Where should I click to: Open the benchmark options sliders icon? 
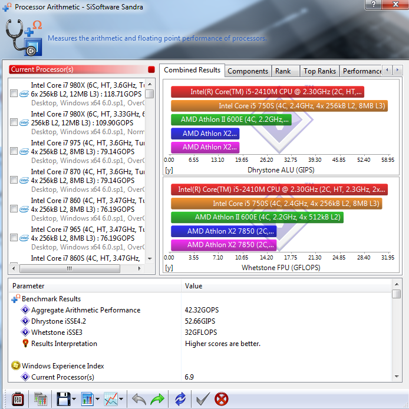click(x=18, y=399)
